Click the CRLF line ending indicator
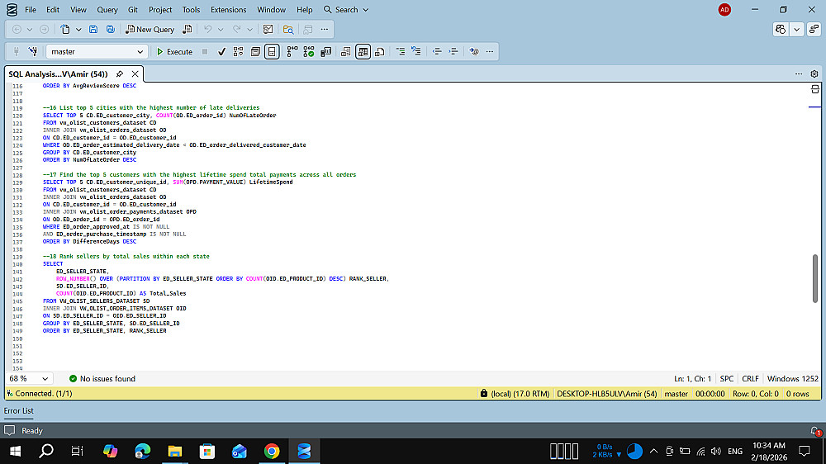This screenshot has width=826, height=464. point(750,379)
